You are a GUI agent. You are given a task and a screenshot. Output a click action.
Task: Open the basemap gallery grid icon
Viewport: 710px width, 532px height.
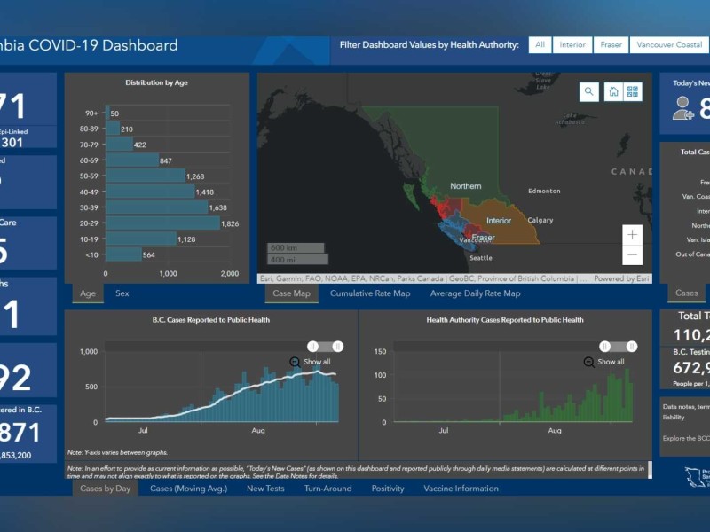[633, 91]
